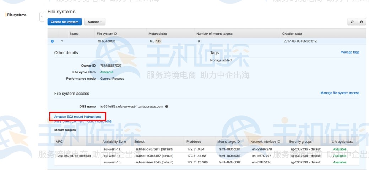Click vpc-ce2cc7ab (default) VPC cell
369x174 pixels.
[x=74, y=156]
